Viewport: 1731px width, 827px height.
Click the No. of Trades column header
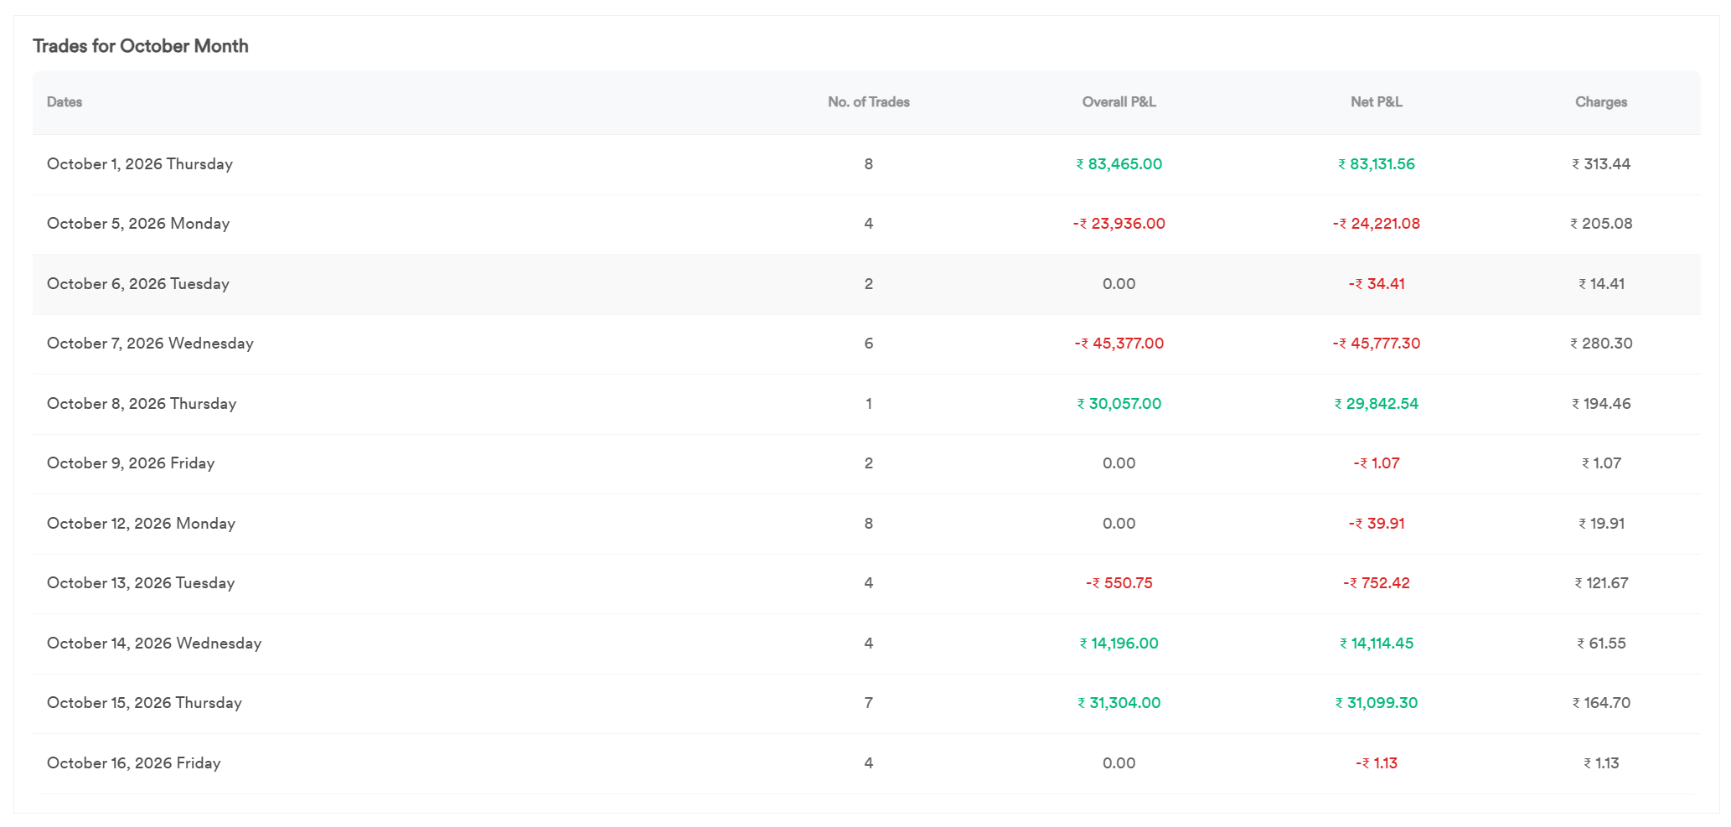coord(869,102)
